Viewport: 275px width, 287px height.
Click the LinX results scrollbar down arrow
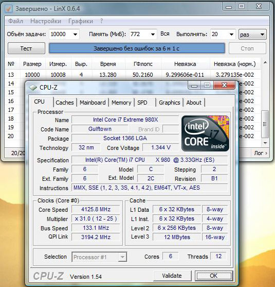pyautogui.click(x=265, y=143)
